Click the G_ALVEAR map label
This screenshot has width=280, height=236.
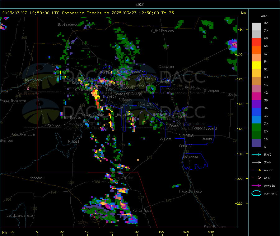pos(186,136)
